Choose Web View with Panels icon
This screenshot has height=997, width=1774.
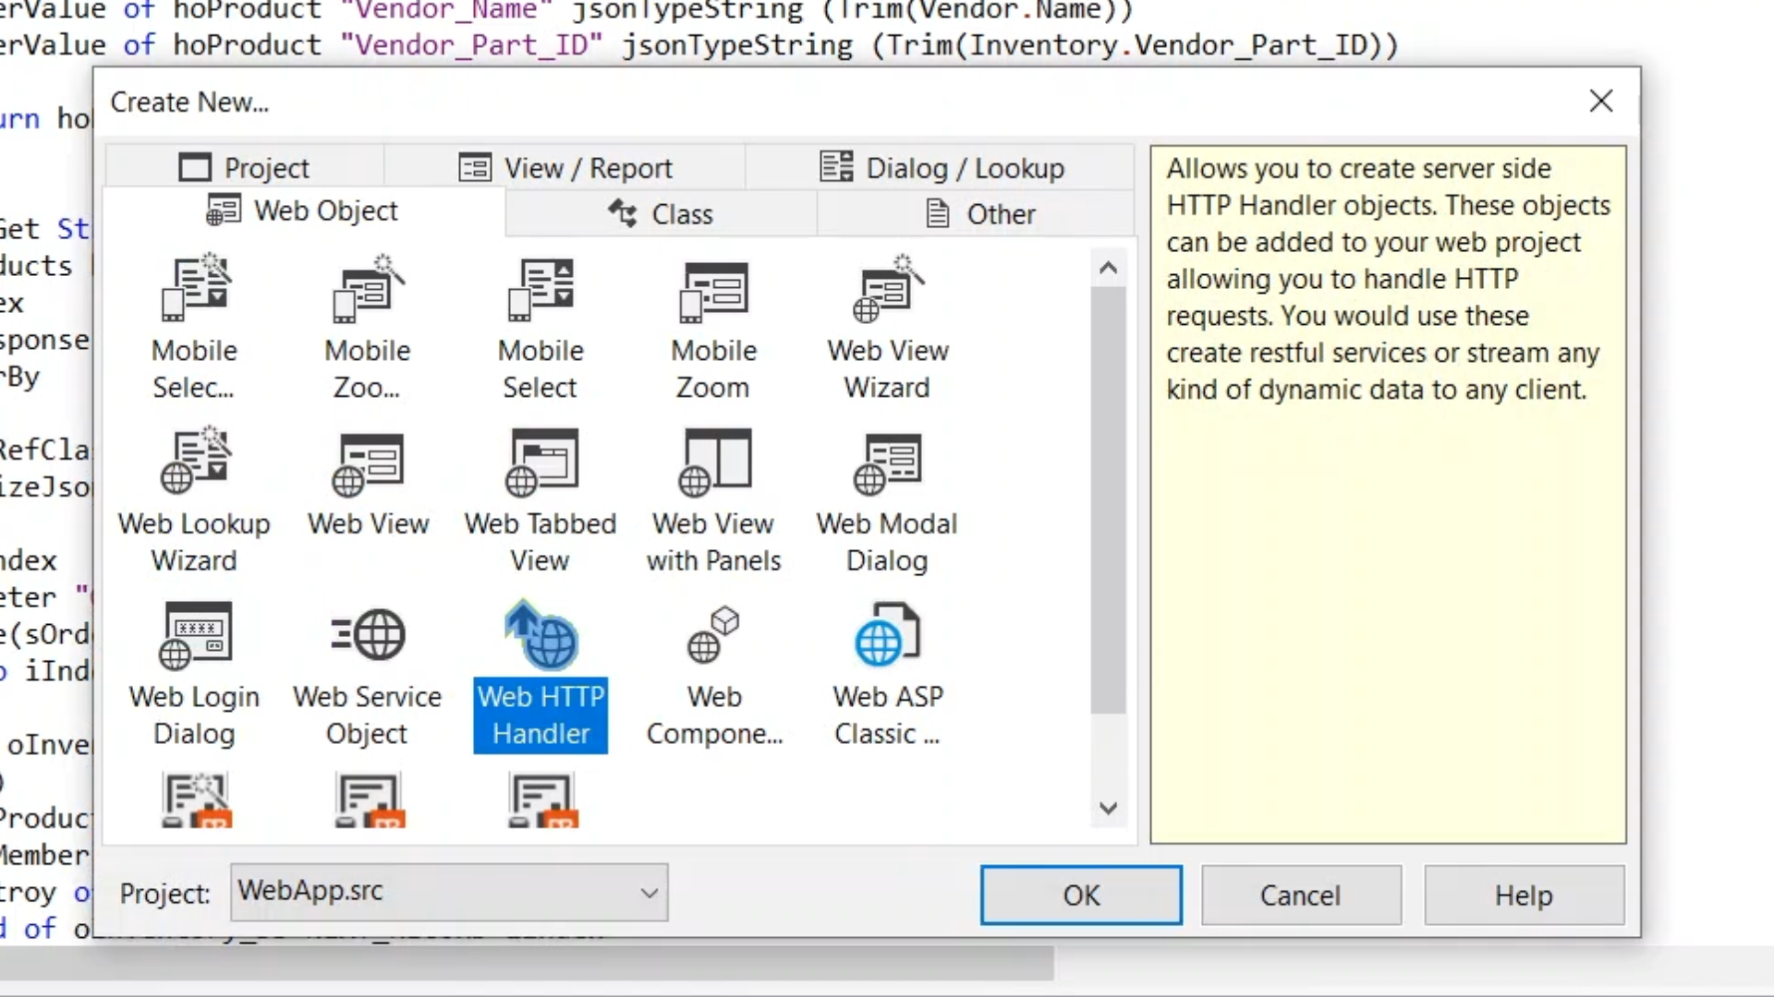(713, 463)
